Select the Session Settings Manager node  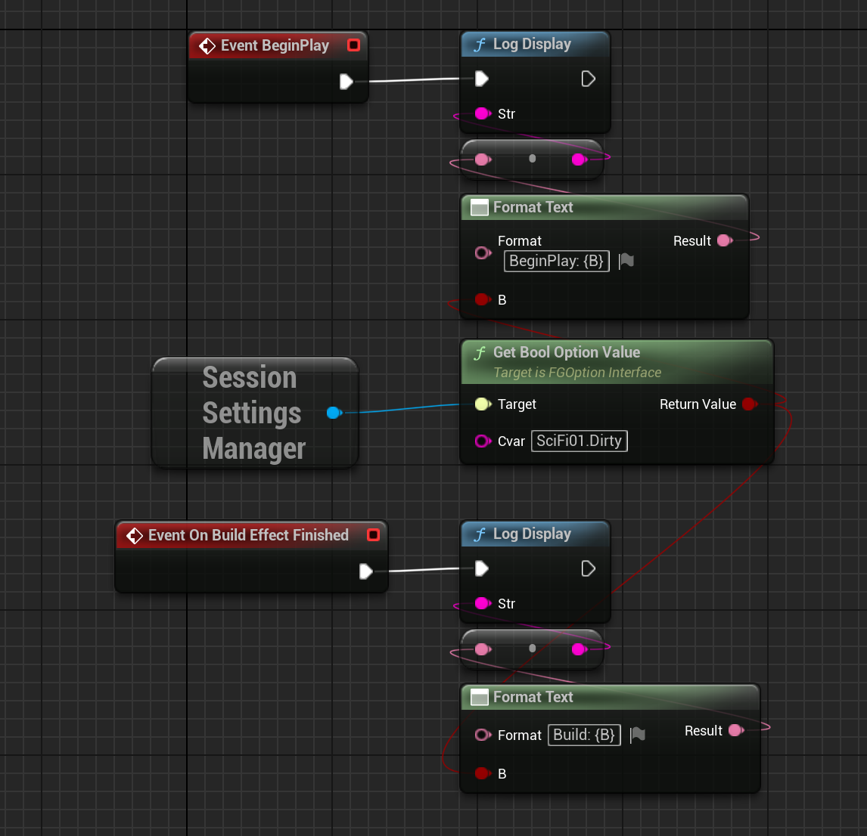253,412
